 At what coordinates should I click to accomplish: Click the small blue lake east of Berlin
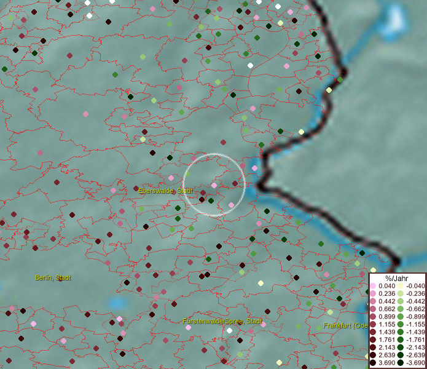tap(117, 303)
